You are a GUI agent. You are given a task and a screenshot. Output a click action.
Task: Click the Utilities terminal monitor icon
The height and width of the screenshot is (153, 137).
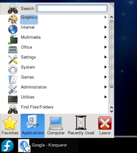pos(13,99)
